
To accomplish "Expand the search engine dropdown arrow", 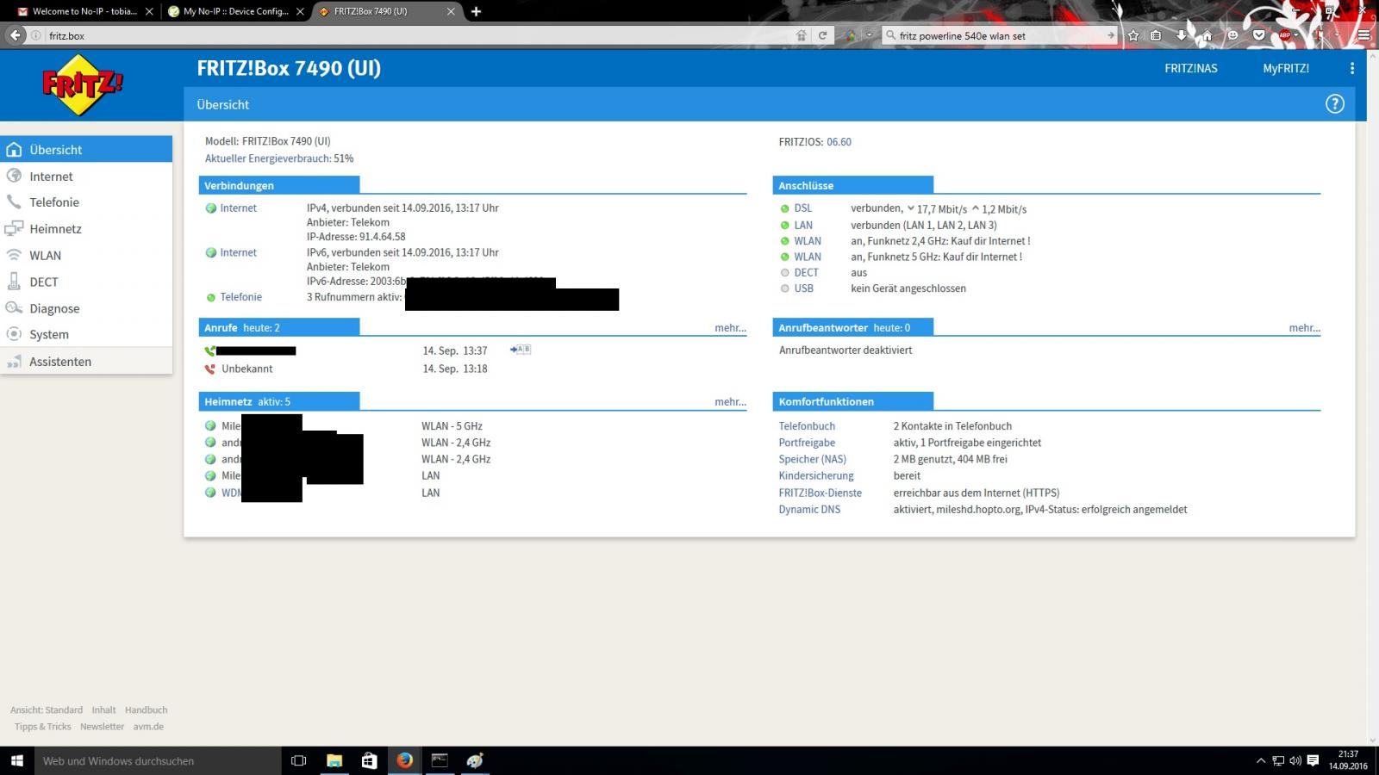I will point(869,35).
